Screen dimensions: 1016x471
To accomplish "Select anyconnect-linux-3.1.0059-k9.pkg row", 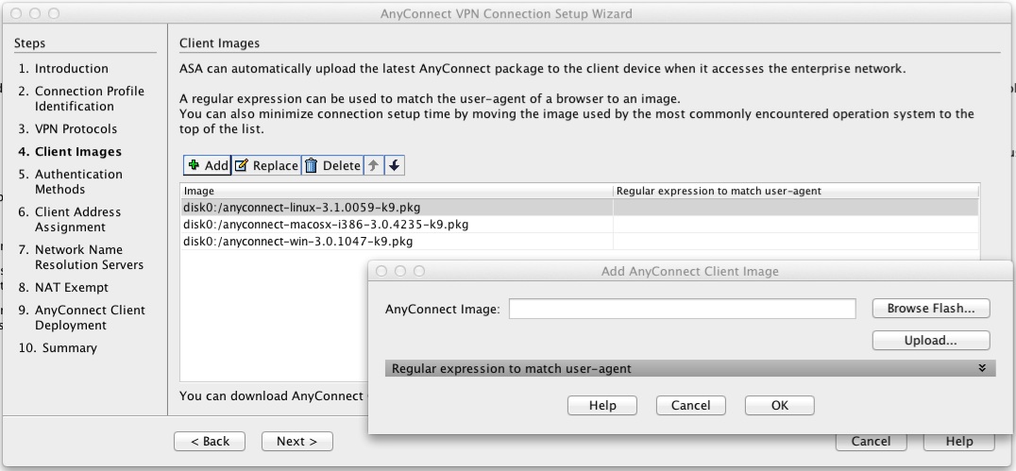I will tap(579, 208).
